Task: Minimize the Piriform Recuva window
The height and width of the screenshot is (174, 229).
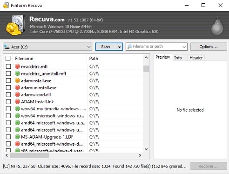Action: (187, 5)
